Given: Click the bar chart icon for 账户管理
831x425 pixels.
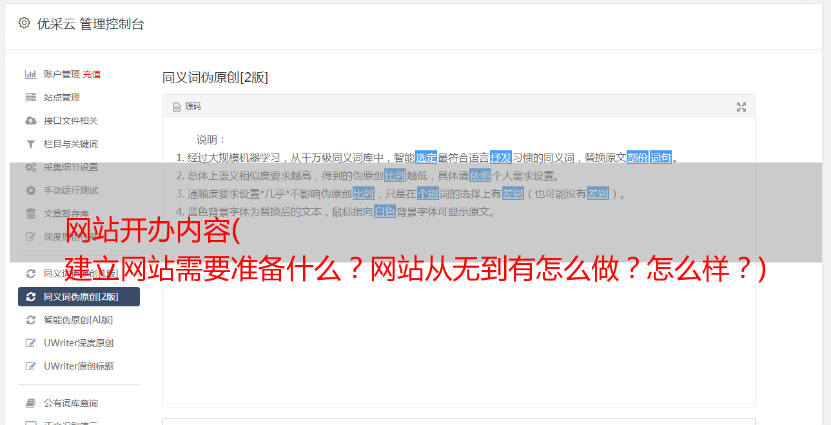Looking at the screenshot, I should (x=30, y=74).
